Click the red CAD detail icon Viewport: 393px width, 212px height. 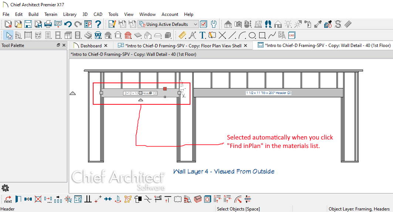point(292,36)
